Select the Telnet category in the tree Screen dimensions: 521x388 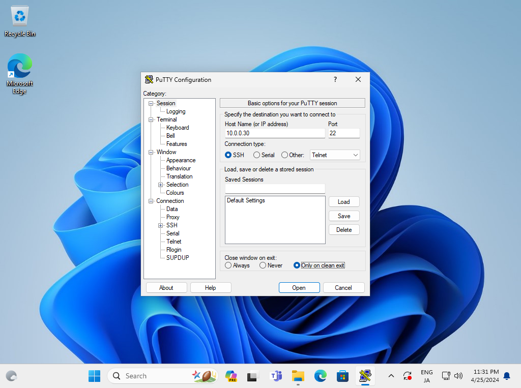(x=174, y=242)
